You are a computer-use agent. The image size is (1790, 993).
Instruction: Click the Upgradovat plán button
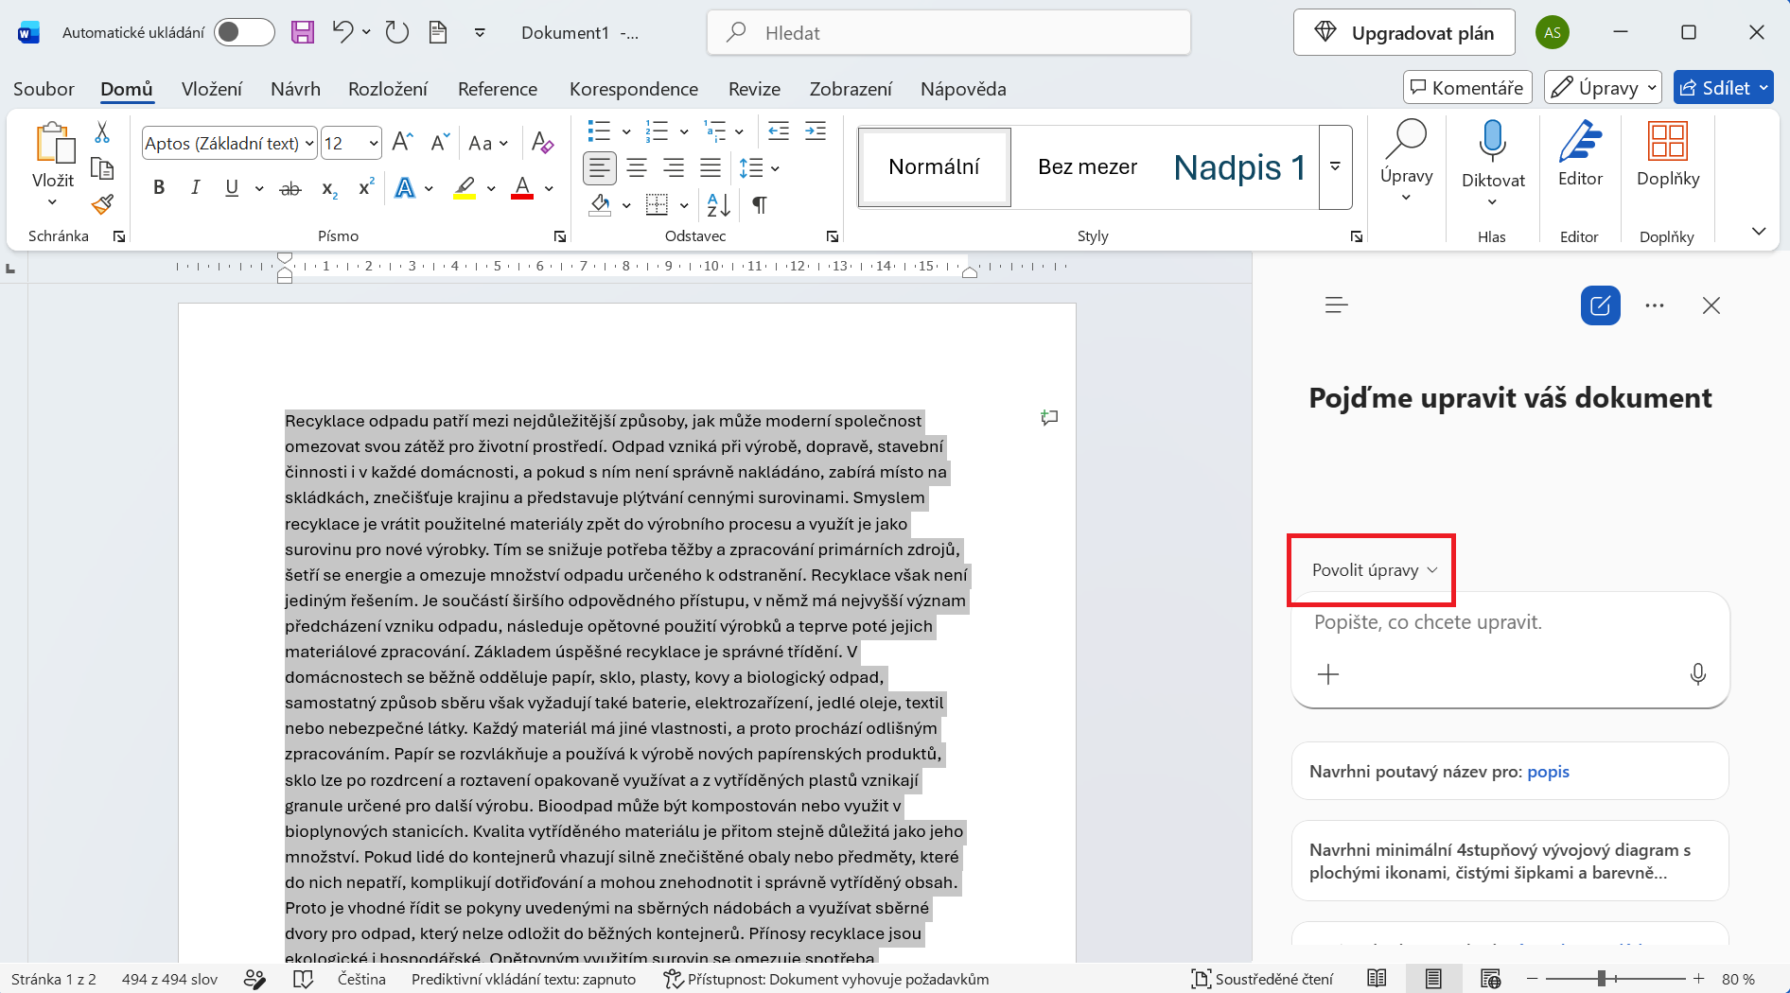coord(1404,33)
